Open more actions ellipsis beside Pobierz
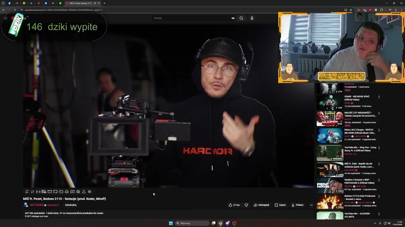Viewport: 405px width, 227px height. 311,205
